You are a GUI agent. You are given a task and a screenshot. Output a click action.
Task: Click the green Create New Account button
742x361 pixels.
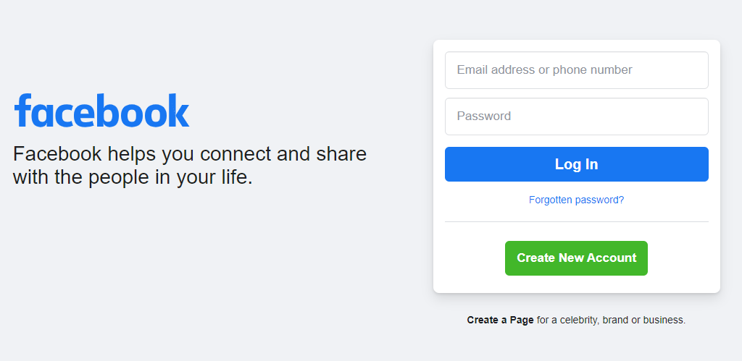(576, 258)
